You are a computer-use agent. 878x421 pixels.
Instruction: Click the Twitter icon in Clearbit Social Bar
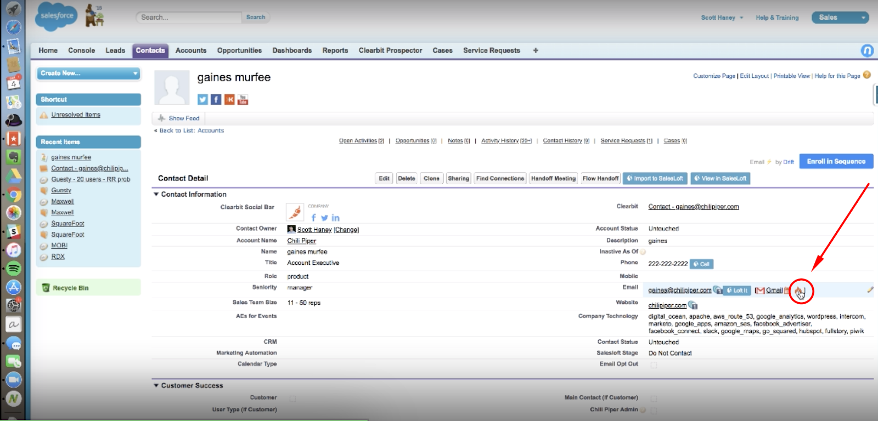pos(324,218)
